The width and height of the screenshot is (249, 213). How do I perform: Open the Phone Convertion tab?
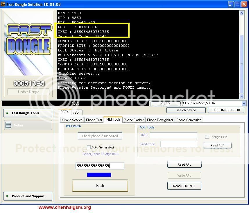(x=189, y=120)
